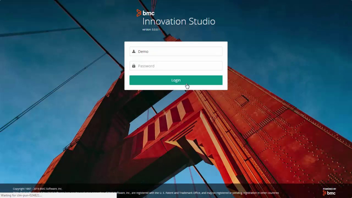Image resolution: width=352 pixels, height=198 pixels.
Task: Click the Powered by BMC logo
Action: click(x=329, y=191)
